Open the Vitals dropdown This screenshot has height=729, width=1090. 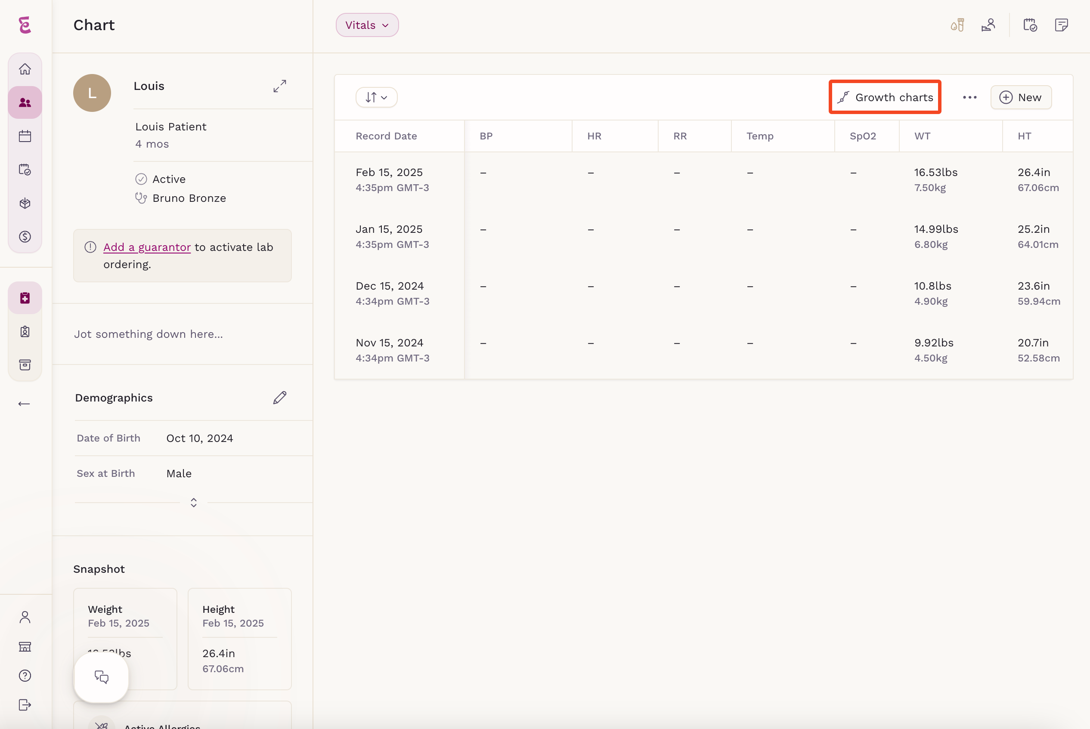[367, 25]
